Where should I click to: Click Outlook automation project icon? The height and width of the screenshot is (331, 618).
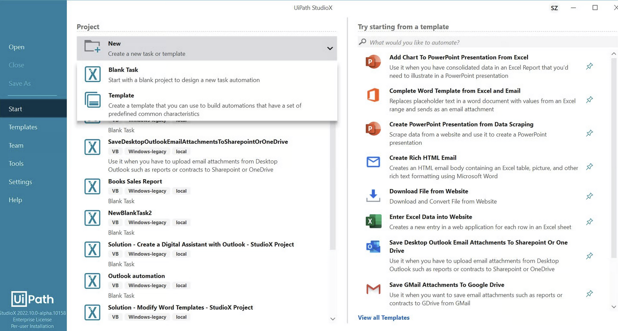coord(92,281)
